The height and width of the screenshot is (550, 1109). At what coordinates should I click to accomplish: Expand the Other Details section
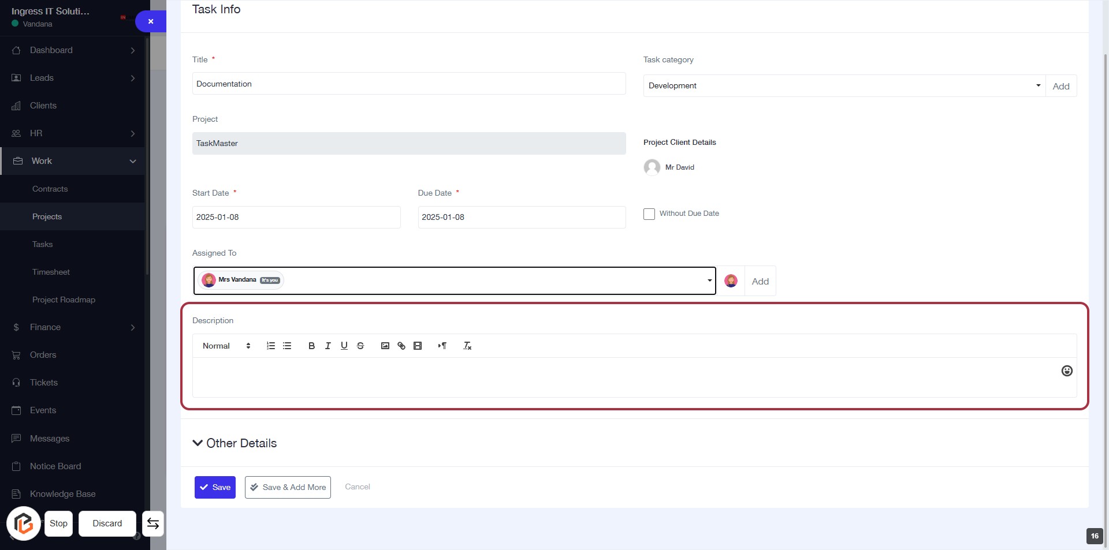click(235, 443)
